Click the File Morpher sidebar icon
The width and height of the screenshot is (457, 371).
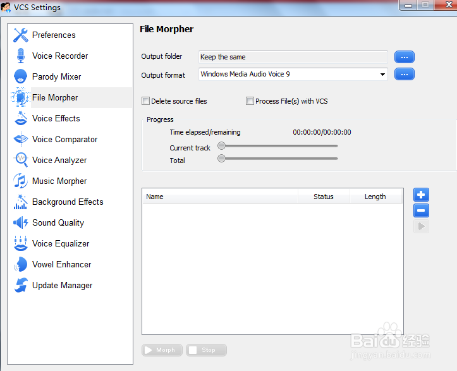coord(20,97)
